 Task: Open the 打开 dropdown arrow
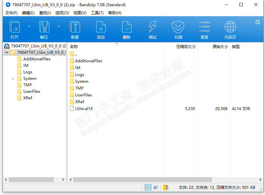[x=29, y=27]
